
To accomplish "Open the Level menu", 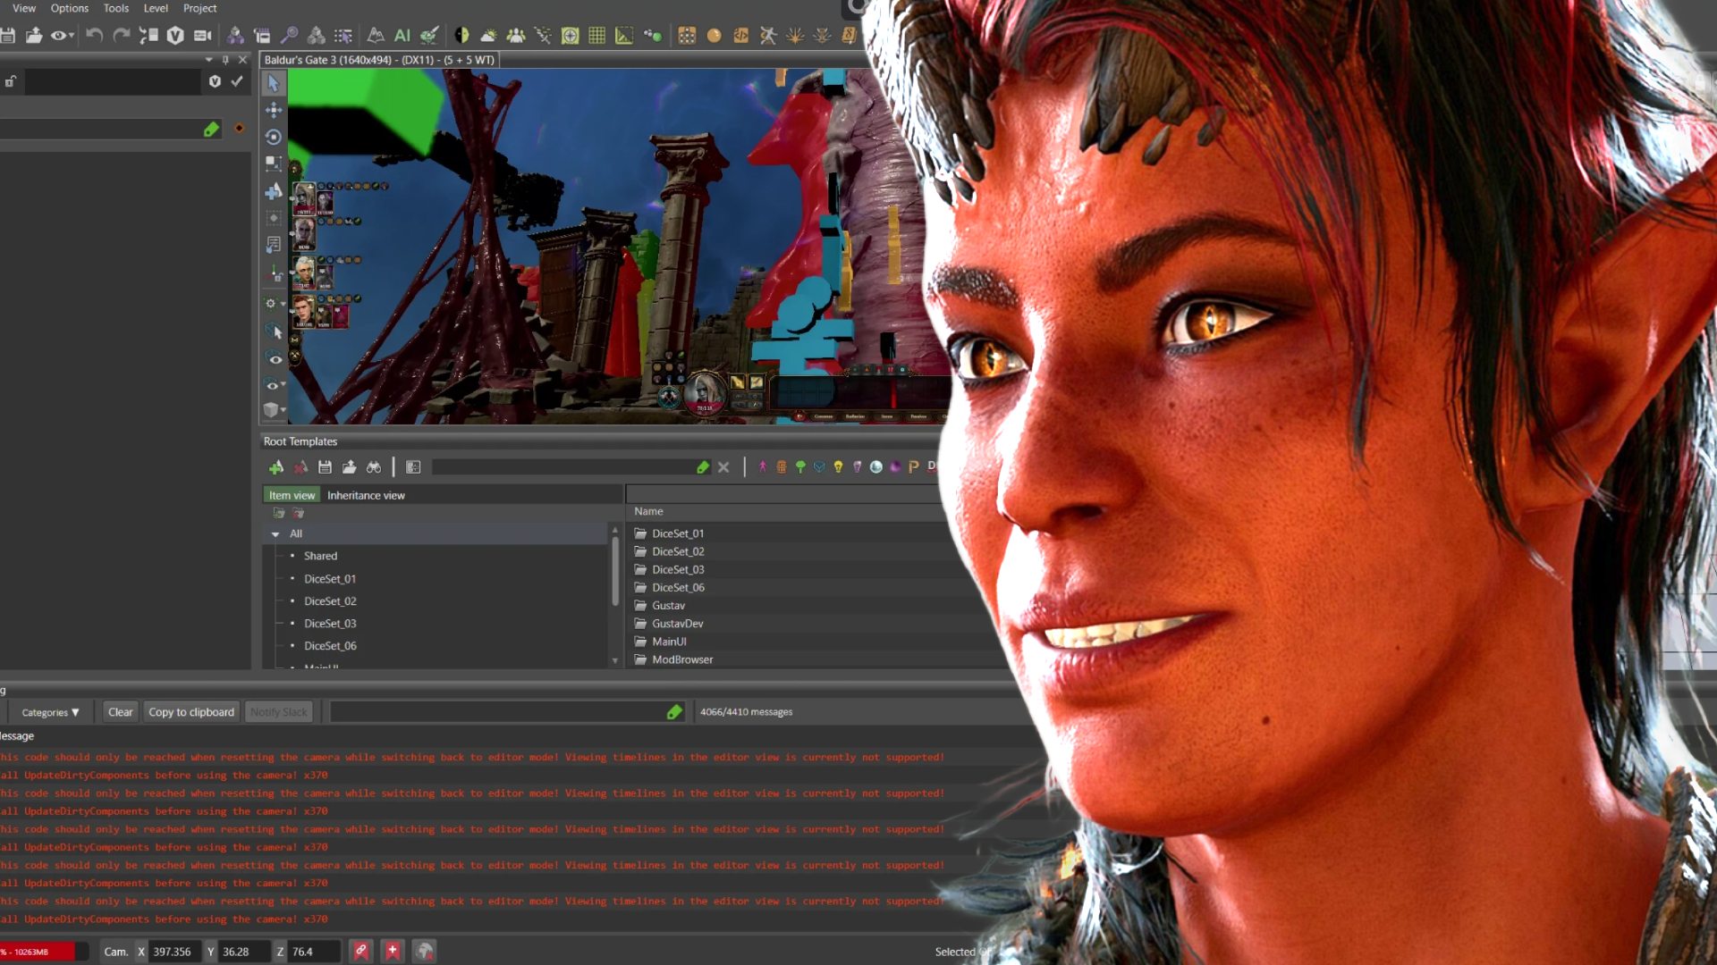I will 156,8.
